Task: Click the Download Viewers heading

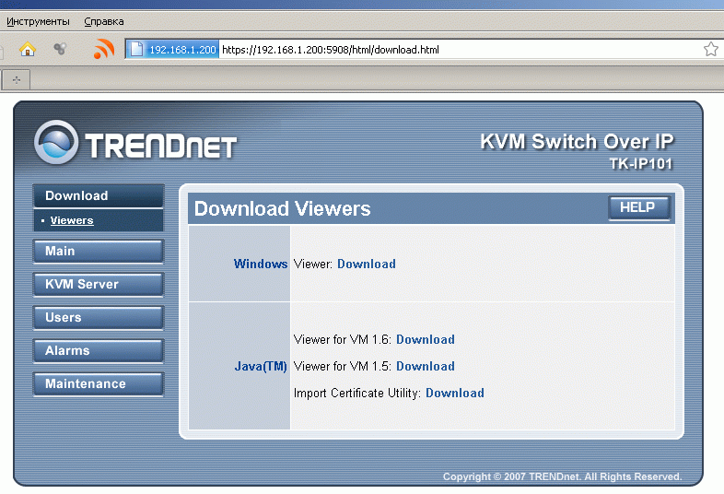Action: pos(282,208)
